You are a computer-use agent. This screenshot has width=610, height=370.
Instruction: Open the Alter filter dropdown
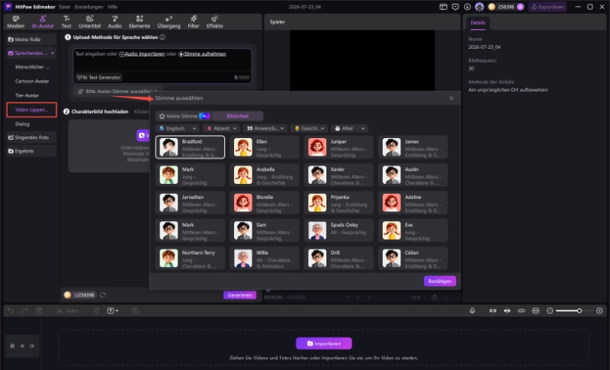(x=349, y=128)
